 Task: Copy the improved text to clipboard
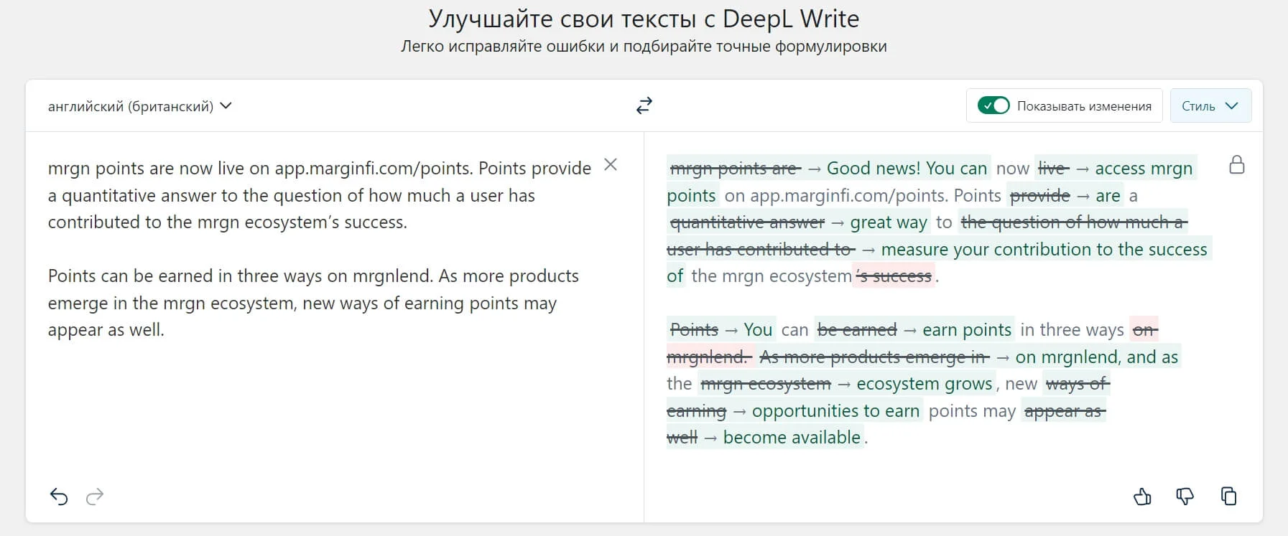pos(1229,497)
